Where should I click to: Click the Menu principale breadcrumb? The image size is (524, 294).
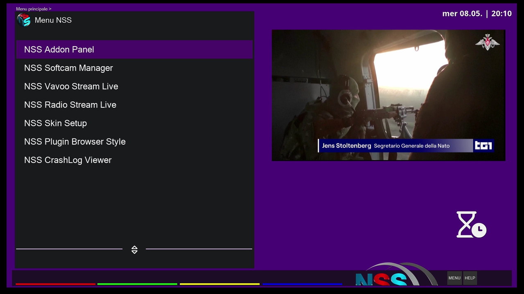34,9
